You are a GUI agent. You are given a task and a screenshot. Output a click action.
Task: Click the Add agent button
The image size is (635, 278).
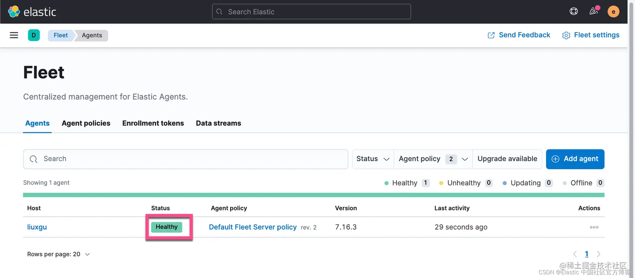pyautogui.click(x=575, y=159)
